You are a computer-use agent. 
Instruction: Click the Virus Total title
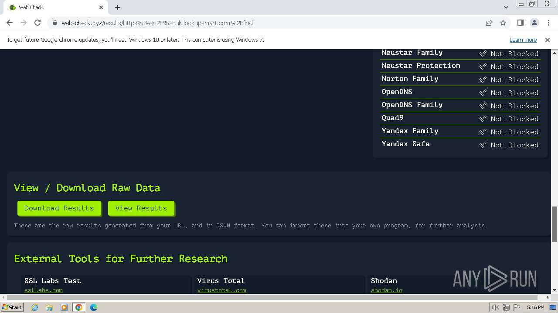tap(221, 280)
